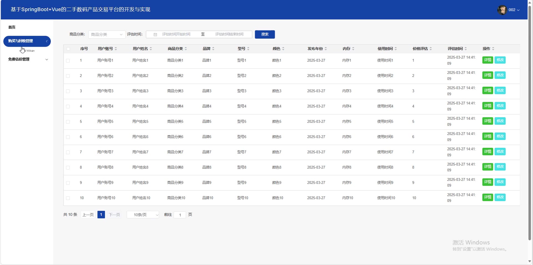This screenshot has width=533, height=265.
Task: Click the 前往 page number input box
Action: (180, 215)
